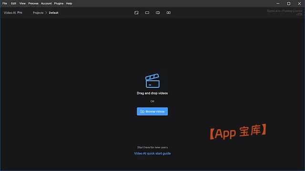Open the Account menu
The width and height of the screenshot is (305, 171).
[x=46, y=3]
